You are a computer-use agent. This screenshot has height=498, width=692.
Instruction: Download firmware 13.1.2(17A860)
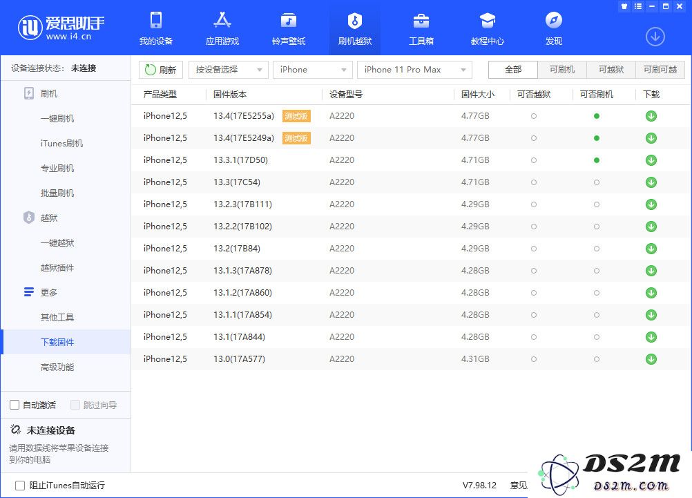click(651, 293)
